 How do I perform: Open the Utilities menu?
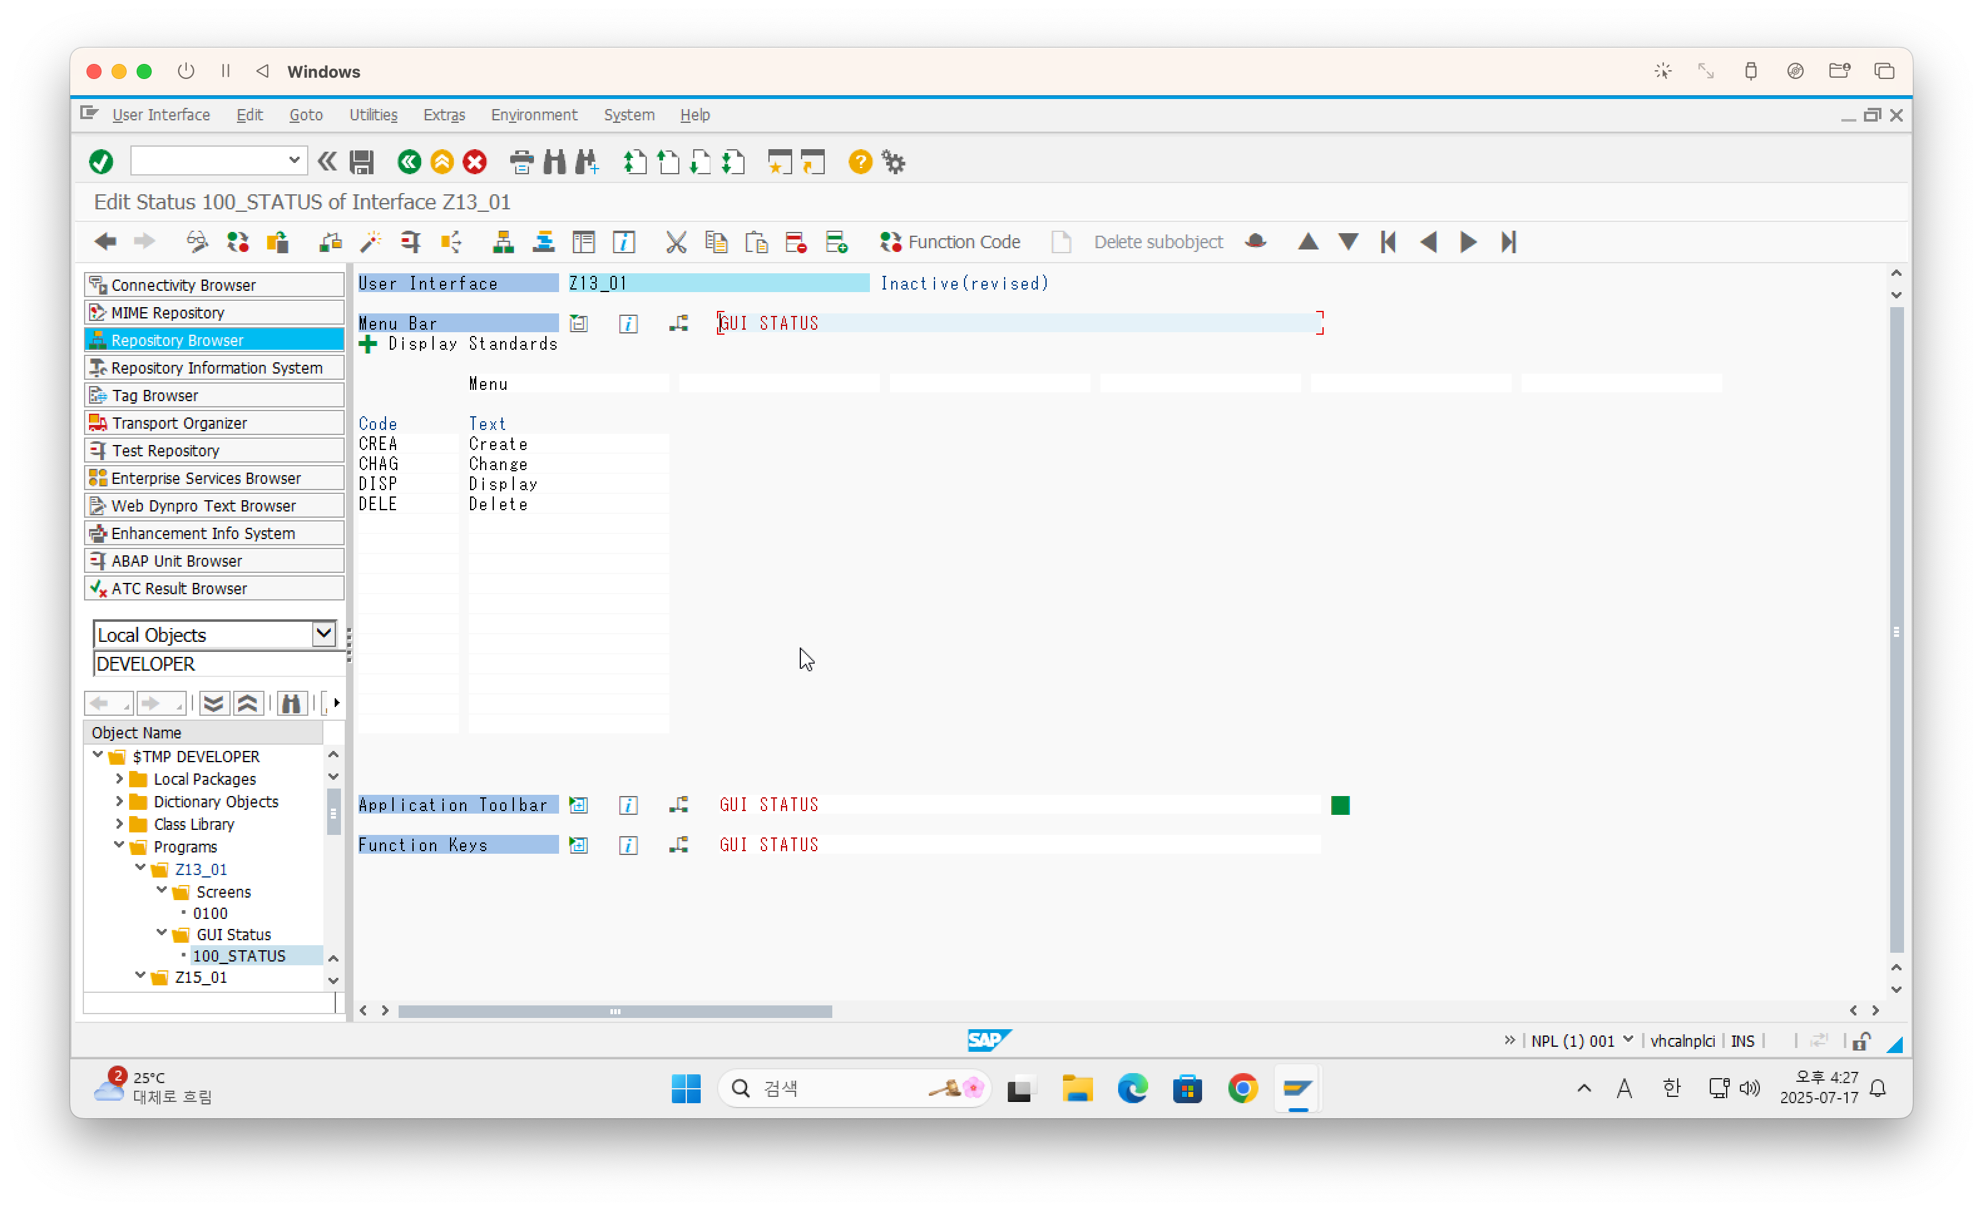coord(374,115)
